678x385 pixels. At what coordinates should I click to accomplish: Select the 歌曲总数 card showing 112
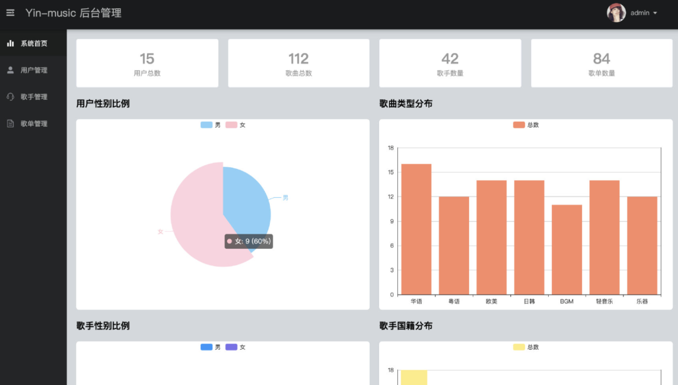point(299,63)
